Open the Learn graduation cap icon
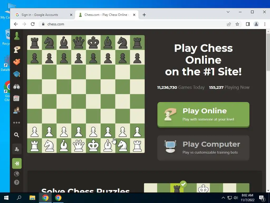This screenshot has height=203, width=270. pos(17,74)
